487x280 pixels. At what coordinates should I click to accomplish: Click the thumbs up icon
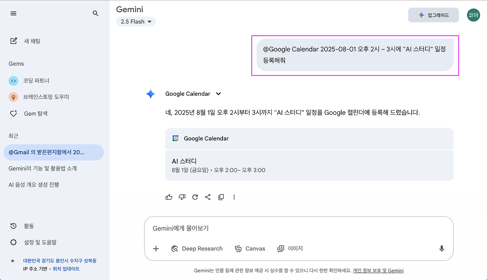tap(169, 197)
